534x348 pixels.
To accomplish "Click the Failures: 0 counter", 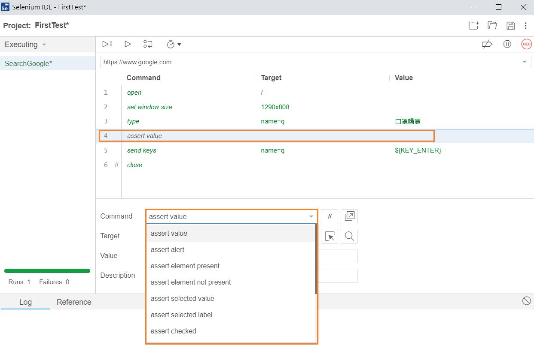I will click(54, 282).
